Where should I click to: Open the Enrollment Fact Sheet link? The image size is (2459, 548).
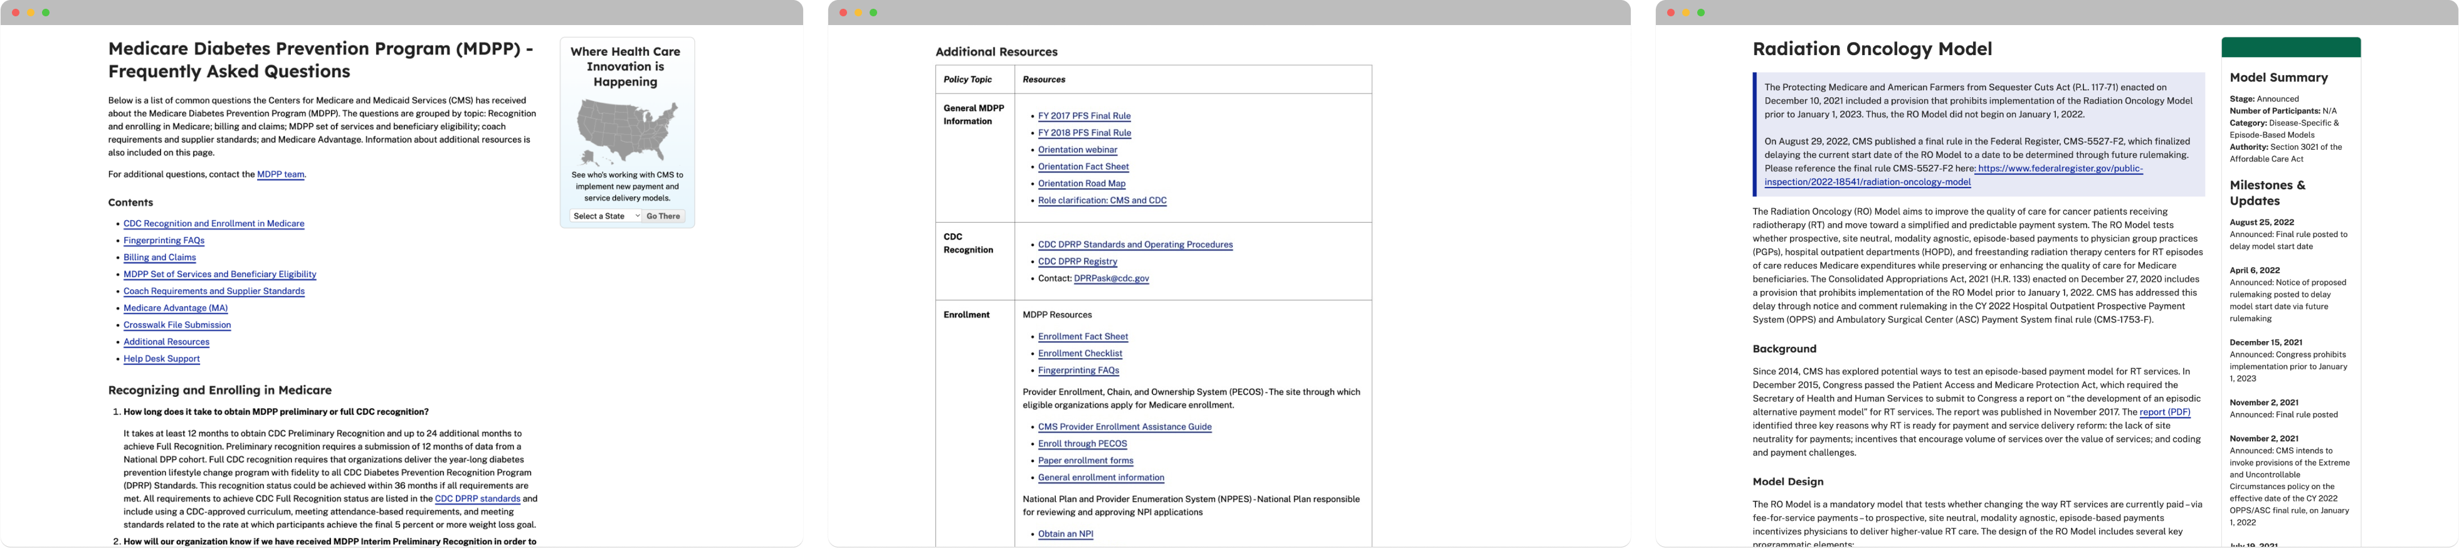pos(1083,336)
